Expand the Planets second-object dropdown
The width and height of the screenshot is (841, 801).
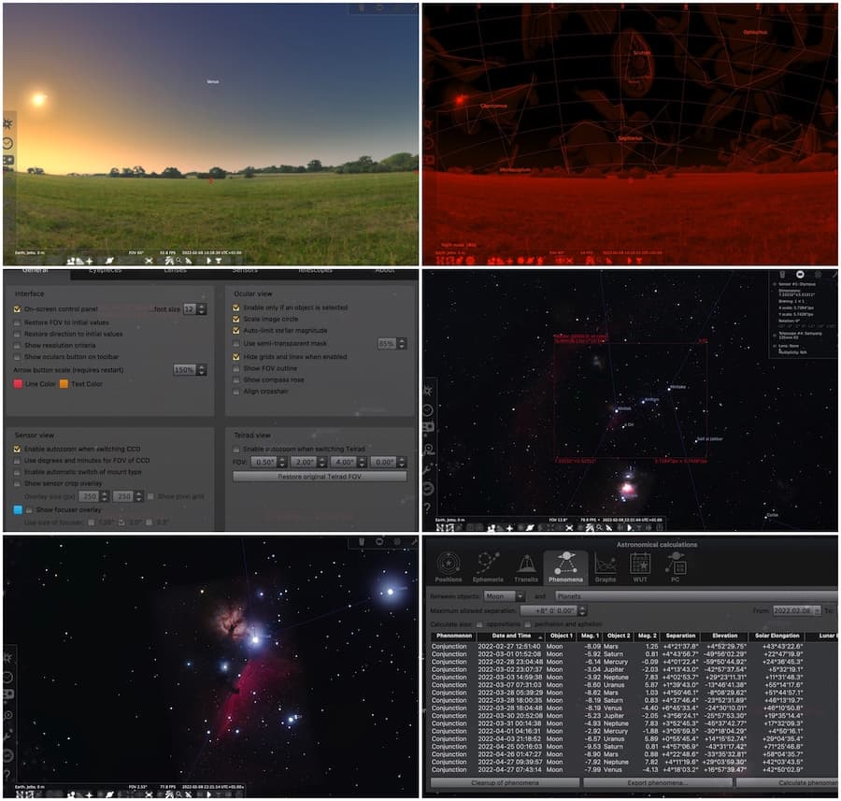[x=695, y=596]
